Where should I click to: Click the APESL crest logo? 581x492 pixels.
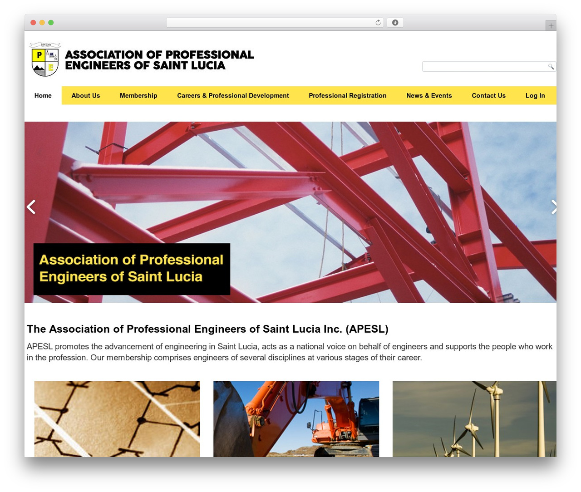(45, 59)
